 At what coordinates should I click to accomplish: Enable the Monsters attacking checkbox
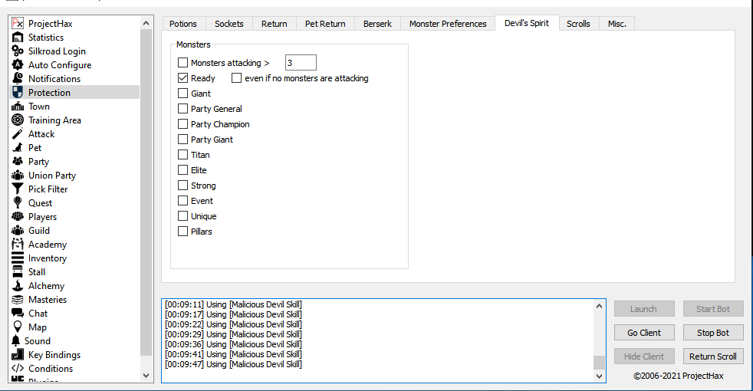pyautogui.click(x=182, y=63)
